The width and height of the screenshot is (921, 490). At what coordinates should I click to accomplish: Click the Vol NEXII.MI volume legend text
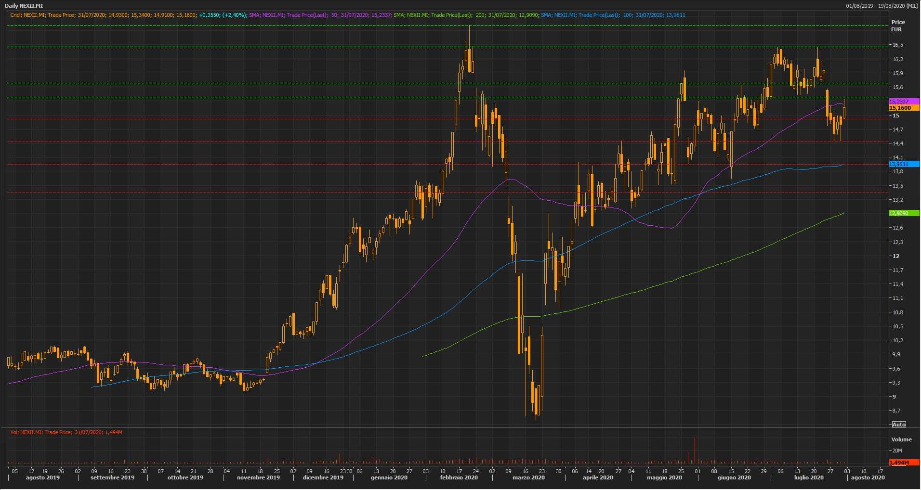click(x=66, y=432)
